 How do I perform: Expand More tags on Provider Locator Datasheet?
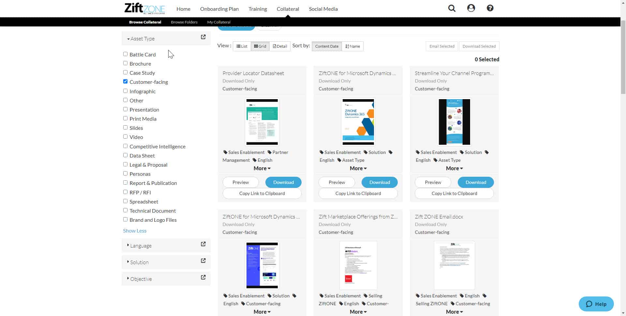[x=262, y=169]
